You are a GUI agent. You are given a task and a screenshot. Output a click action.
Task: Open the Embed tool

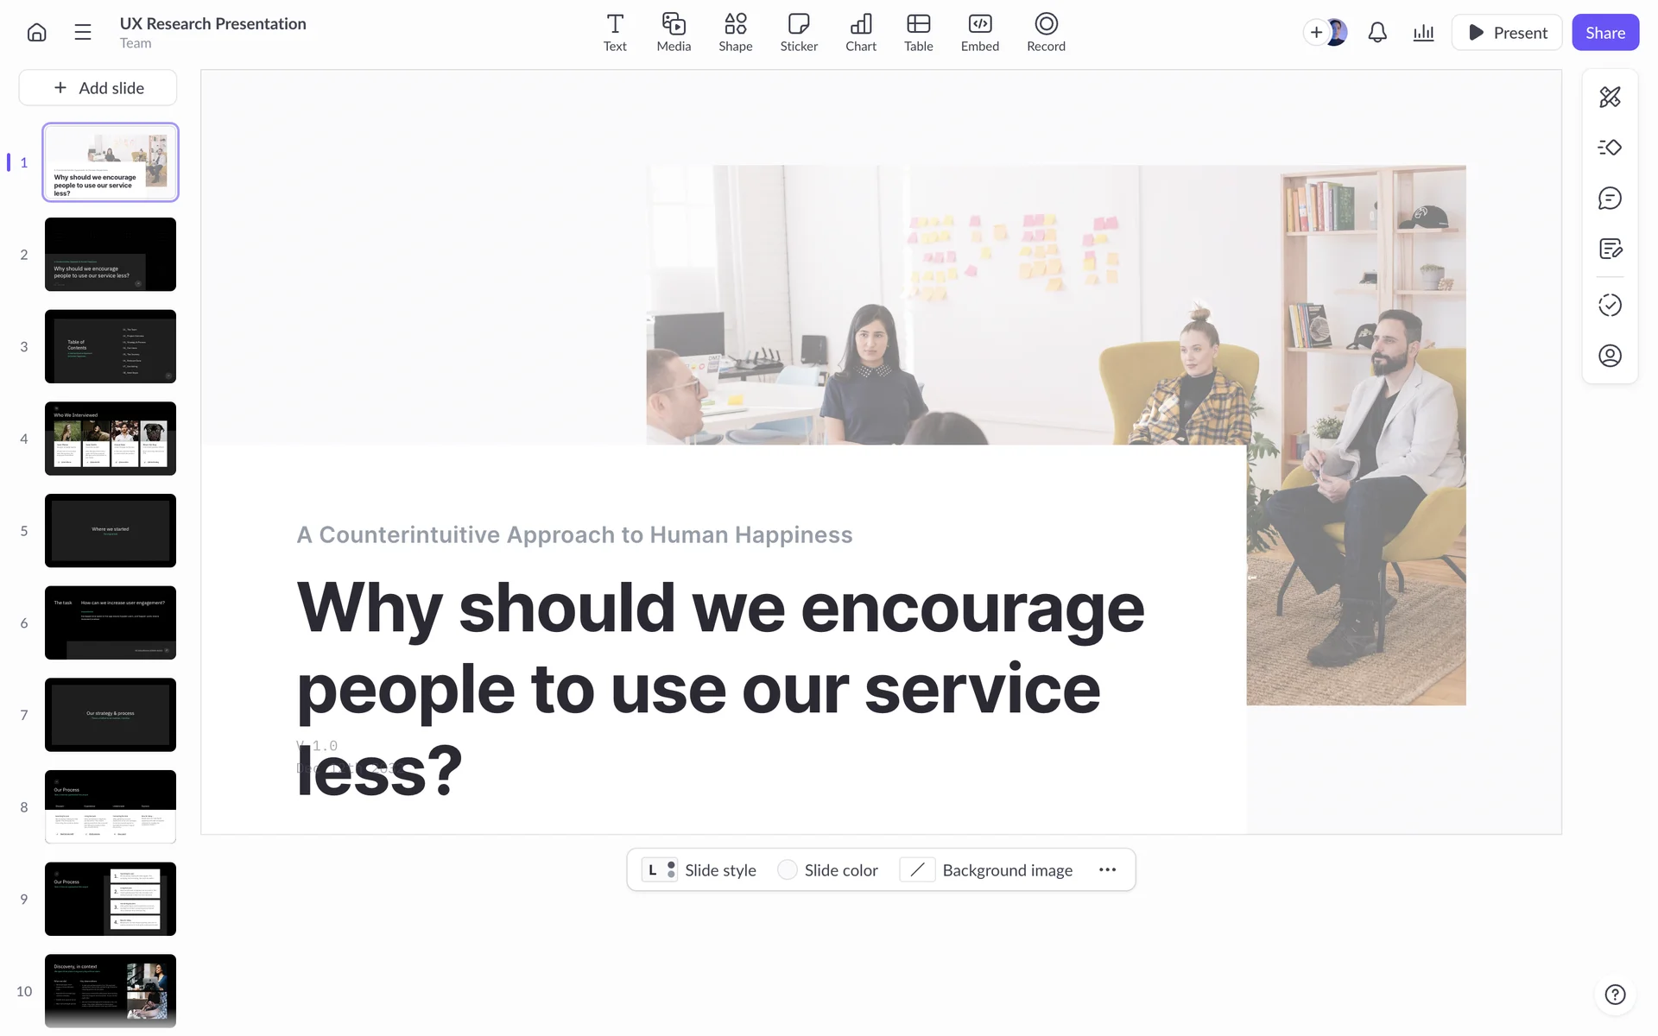click(x=979, y=33)
